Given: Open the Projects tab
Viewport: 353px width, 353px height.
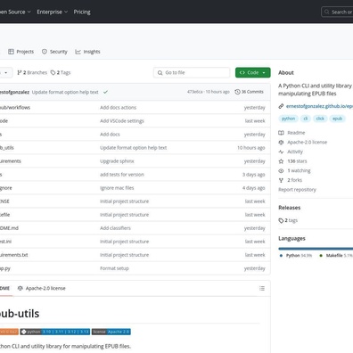Looking at the screenshot, I should pos(21,52).
